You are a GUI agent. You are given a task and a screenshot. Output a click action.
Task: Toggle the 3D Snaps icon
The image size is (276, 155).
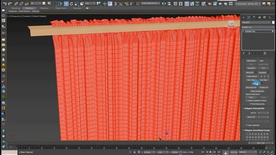point(116,3)
